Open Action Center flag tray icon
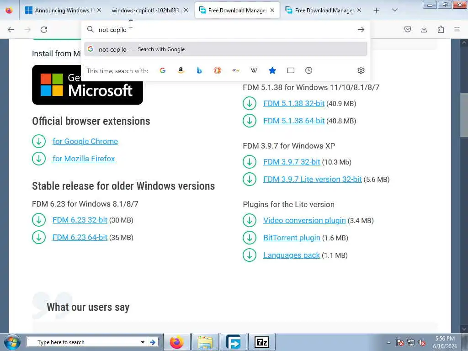The width and height of the screenshot is (468, 351). coord(400,343)
